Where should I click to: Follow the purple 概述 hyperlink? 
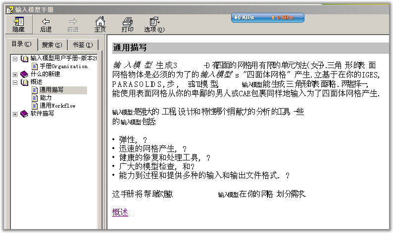120,212
